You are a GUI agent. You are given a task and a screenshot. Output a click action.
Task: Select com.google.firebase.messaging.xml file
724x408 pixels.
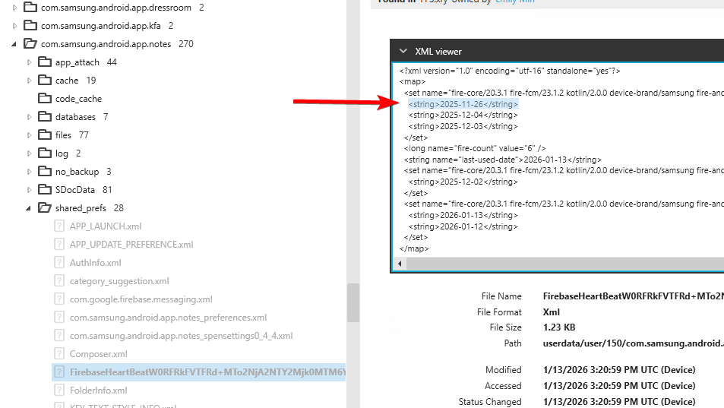point(141,299)
